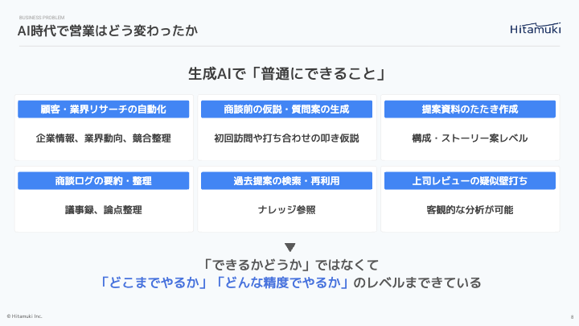Select the headline 生成AIで「普通にできること」
Viewport: 579px width, 326px height.
pyautogui.click(x=289, y=75)
